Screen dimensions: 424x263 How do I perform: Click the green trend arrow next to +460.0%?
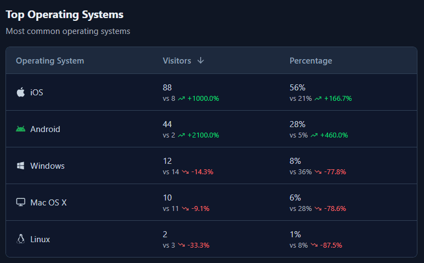[x=314, y=135]
